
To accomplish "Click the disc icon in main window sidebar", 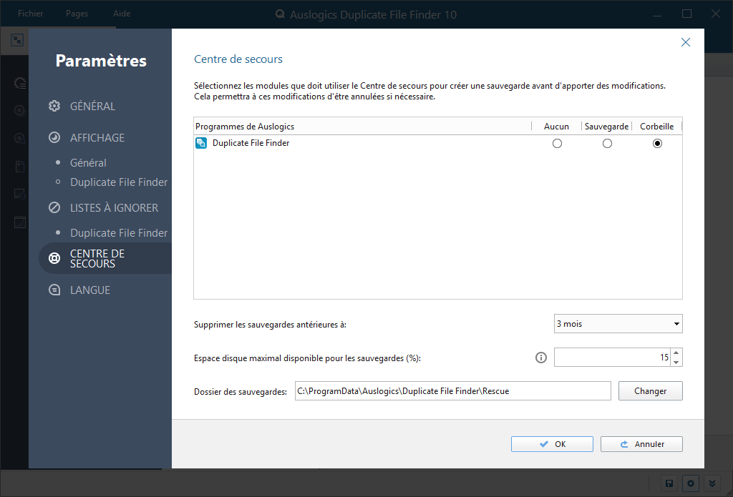I will (19, 111).
